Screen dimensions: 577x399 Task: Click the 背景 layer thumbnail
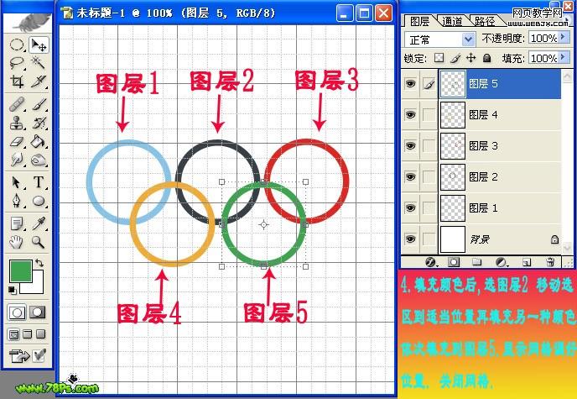click(x=453, y=239)
